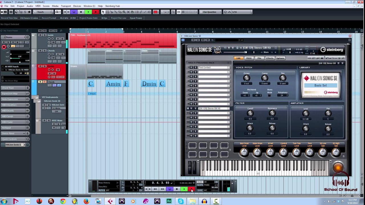Screen dimensions: 365x205
Task: Open the Transport menu
Action: (66, 6)
